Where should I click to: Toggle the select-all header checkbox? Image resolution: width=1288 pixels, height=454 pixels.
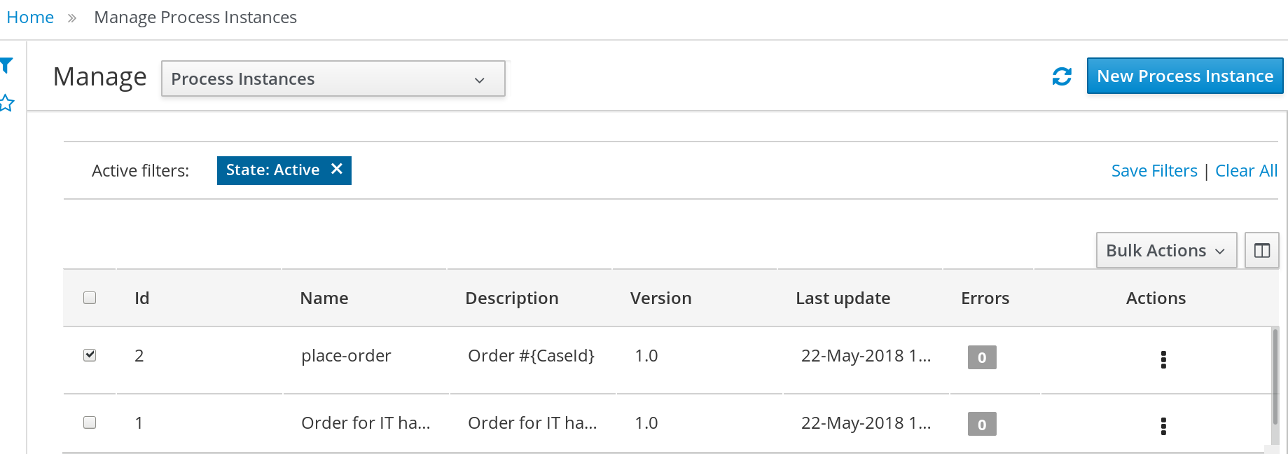click(x=90, y=298)
